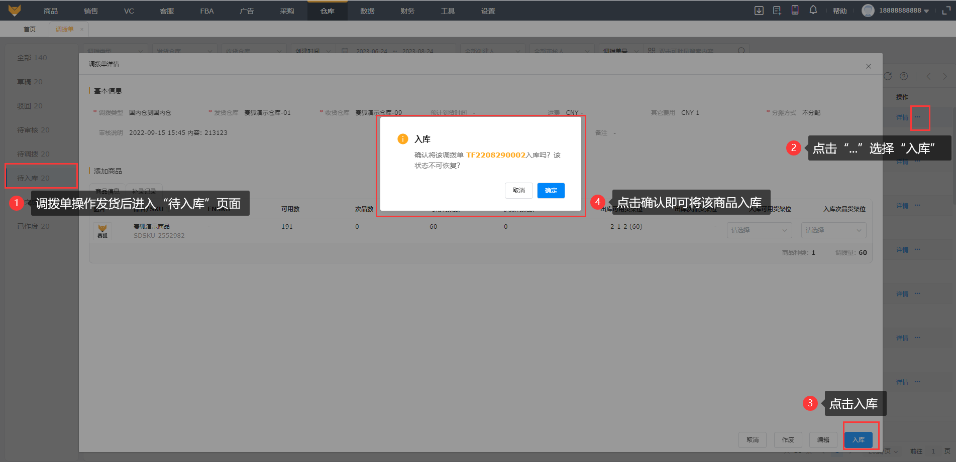Click the batch search grid icon in the filter bar
This screenshot has height=462, width=956.
click(652, 51)
